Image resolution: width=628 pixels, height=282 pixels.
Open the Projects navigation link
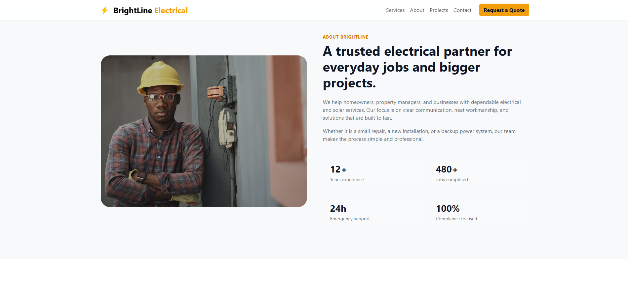point(439,10)
